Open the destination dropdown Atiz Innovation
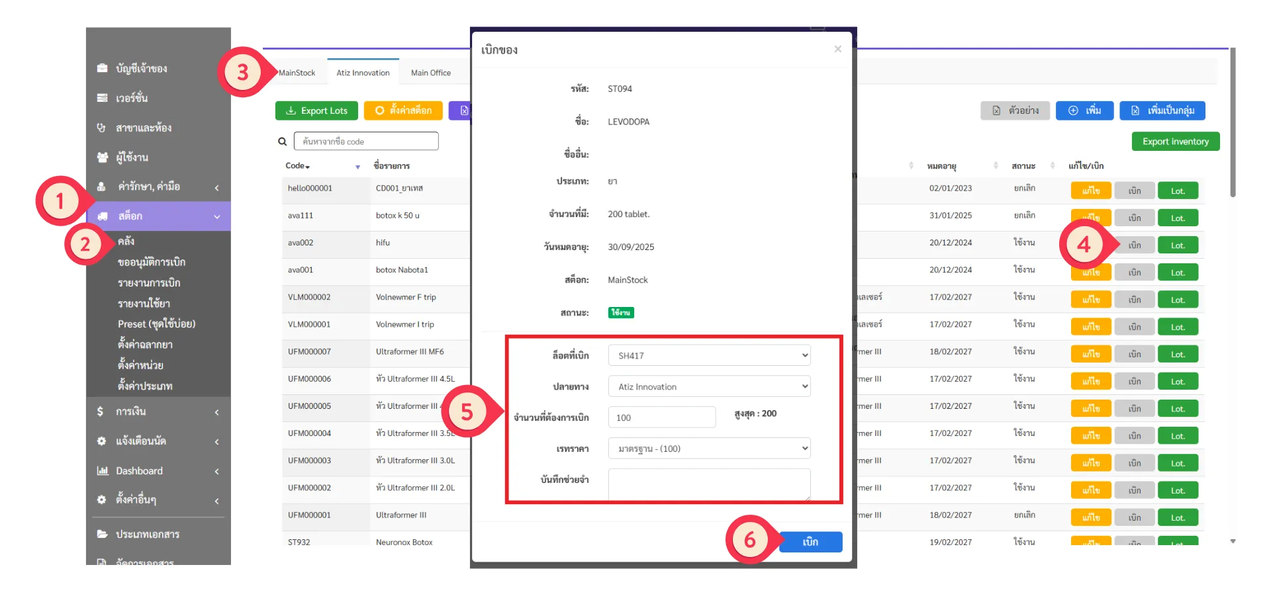Viewport: 1271px width, 606px height. (708, 386)
